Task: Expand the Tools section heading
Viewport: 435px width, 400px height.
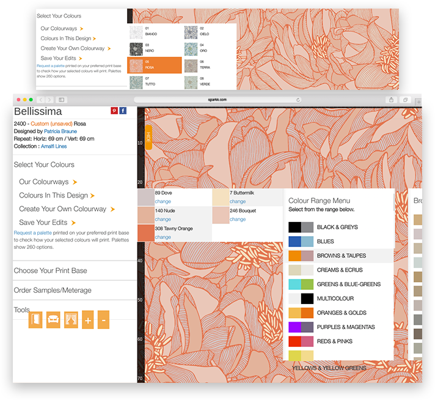Action: [x=21, y=310]
